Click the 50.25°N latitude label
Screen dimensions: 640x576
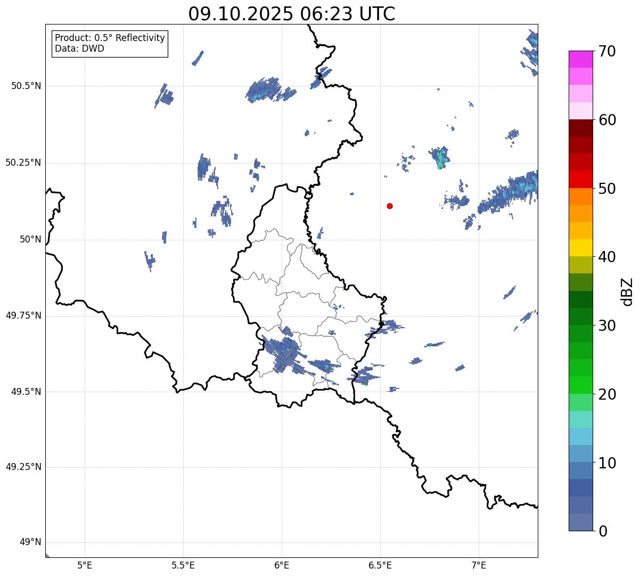tap(23, 163)
